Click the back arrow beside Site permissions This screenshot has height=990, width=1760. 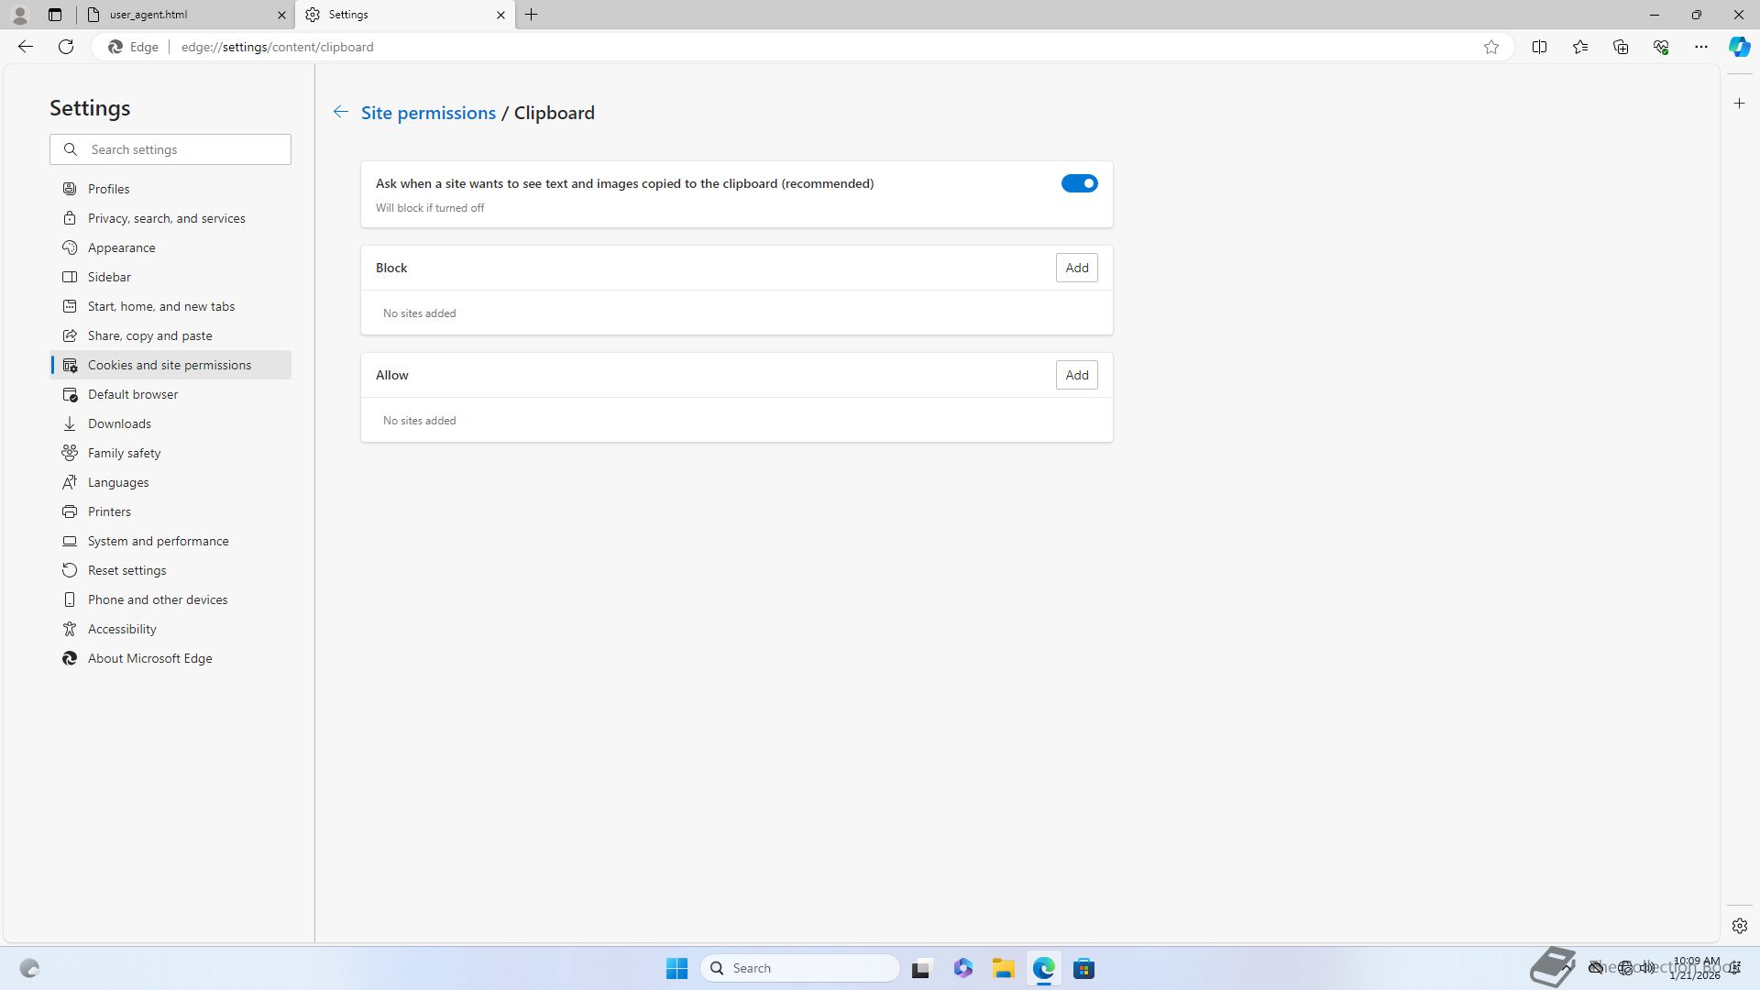[340, 112]
